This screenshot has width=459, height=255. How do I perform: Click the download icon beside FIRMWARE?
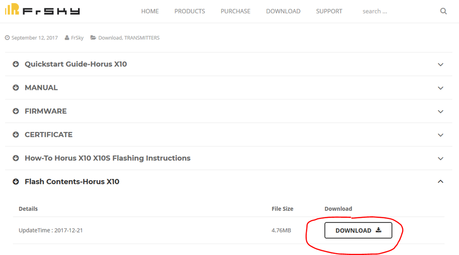(x=16, y=111)
